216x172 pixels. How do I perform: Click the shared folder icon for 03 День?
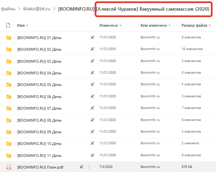click(x=9, y=61)
